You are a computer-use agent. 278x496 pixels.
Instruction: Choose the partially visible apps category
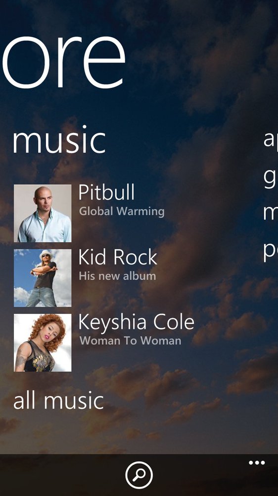point(271,139)
